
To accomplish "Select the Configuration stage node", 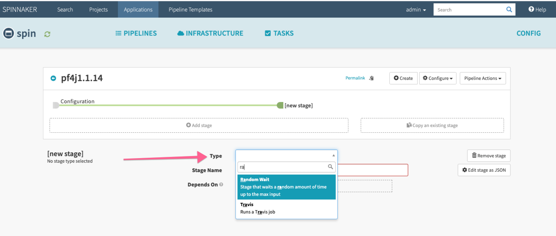I will click(x=56, y=105).
